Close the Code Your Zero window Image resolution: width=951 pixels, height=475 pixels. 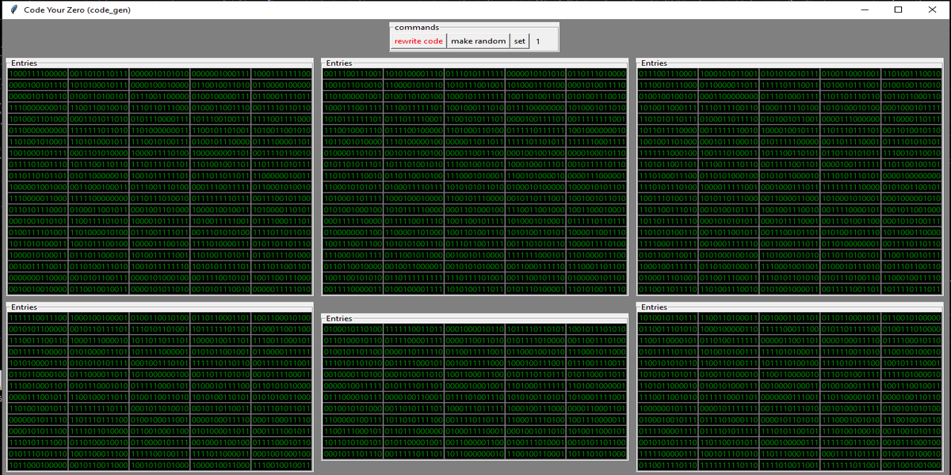point(934,9)
